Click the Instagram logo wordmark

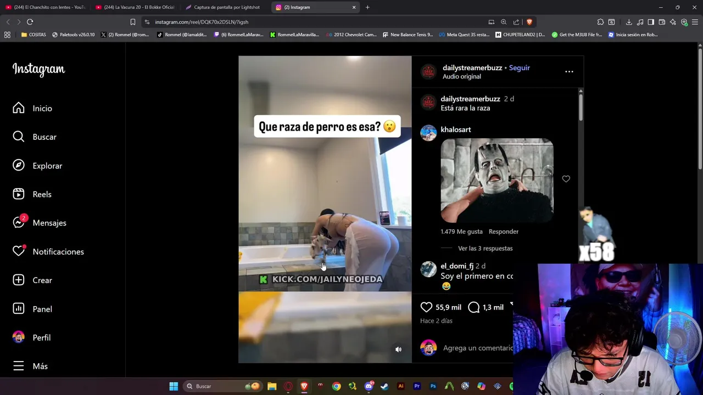tap(38, 69)
